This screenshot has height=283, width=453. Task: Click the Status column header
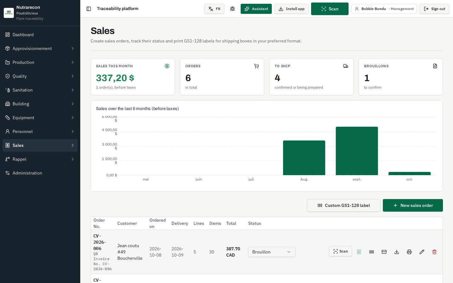point(254,223)
